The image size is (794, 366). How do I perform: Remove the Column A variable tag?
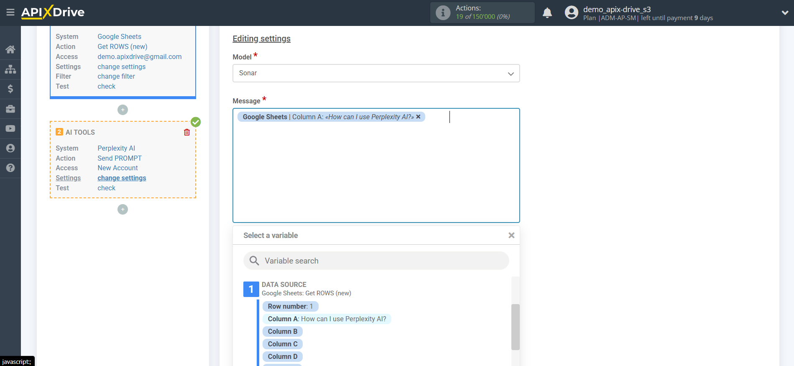point(418,117)
